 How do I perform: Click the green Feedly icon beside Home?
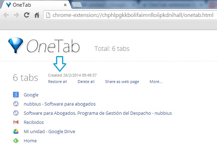pyautogui.click(x=16, y=141)
